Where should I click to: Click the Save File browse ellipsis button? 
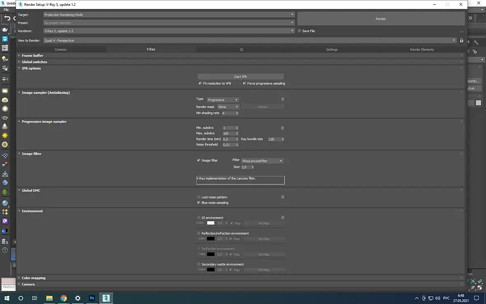(x=462, y=32)
